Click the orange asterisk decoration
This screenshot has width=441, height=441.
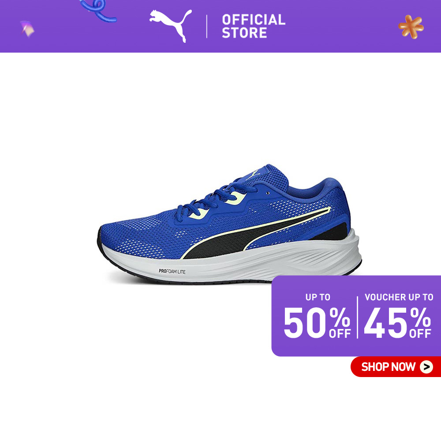click(x=411, y=27)
